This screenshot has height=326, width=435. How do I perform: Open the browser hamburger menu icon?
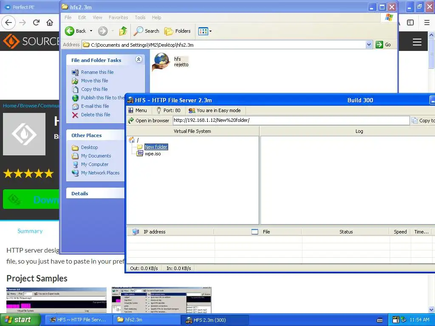pos(427,22)
